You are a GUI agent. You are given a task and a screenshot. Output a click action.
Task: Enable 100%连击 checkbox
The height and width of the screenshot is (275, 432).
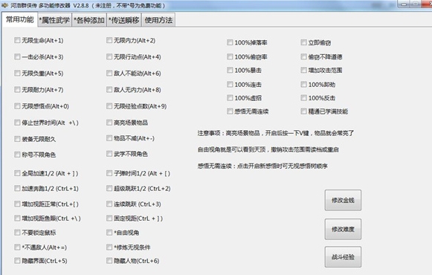(230, 84)
